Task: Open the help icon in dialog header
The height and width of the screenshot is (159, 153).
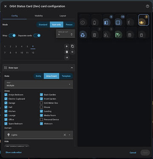Action: [x=147, y=6]
